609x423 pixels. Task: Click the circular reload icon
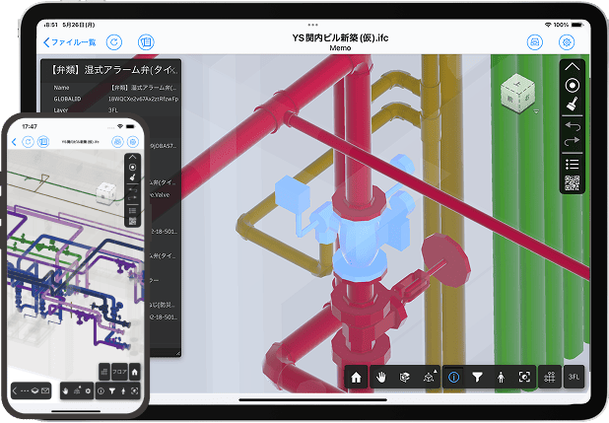click(114, 42)
